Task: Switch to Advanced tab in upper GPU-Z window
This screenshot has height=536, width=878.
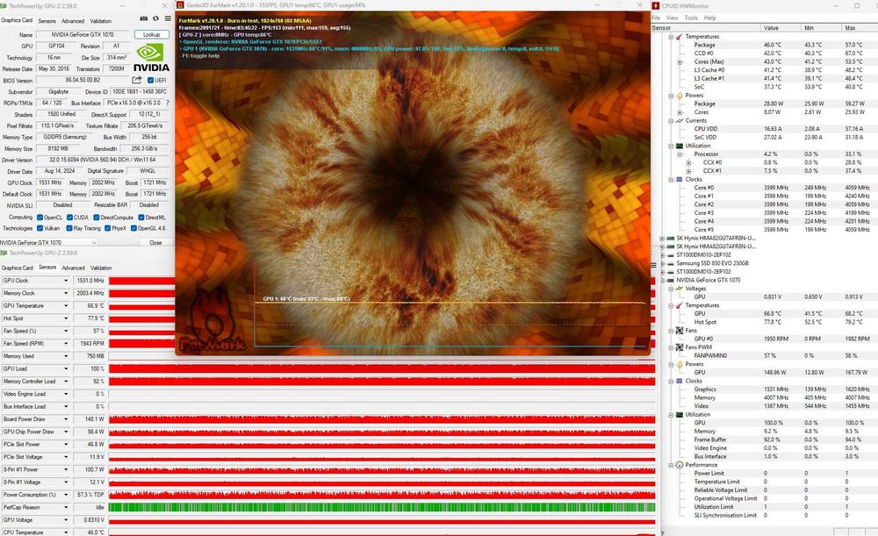Action: tap(73, 21)
